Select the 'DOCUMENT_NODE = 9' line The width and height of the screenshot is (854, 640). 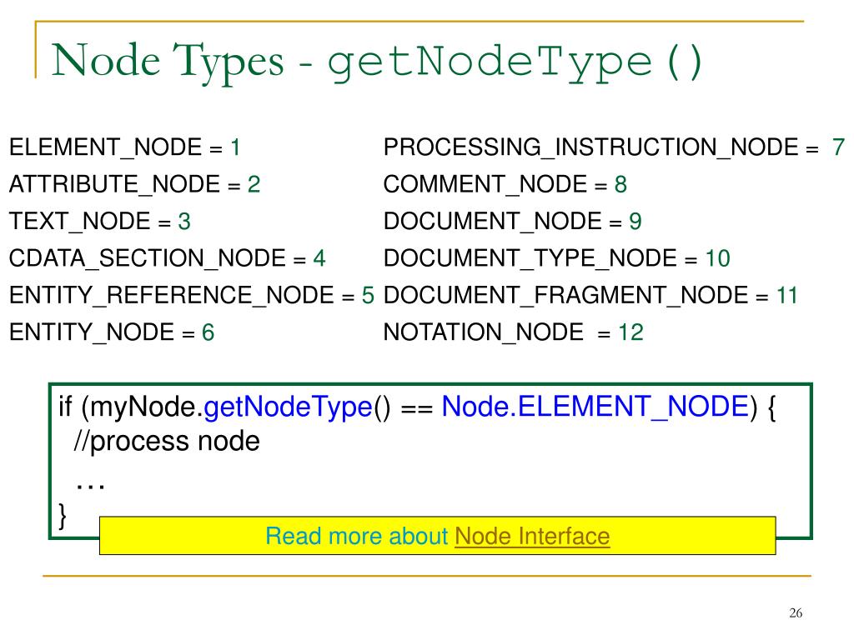coord(513,222)
